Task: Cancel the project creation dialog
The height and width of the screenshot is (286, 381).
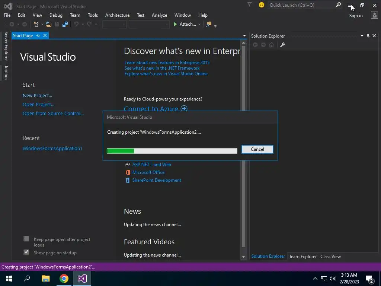Action: pos(257,149)
